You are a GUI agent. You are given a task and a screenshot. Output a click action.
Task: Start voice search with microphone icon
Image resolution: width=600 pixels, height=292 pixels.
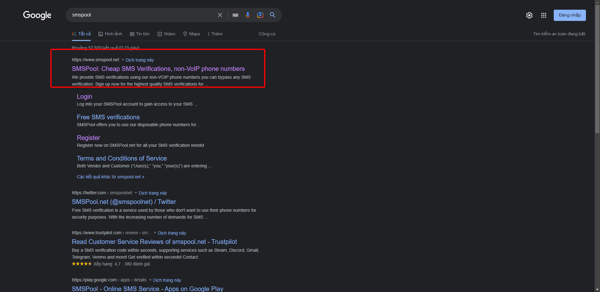tap(248, 15)
